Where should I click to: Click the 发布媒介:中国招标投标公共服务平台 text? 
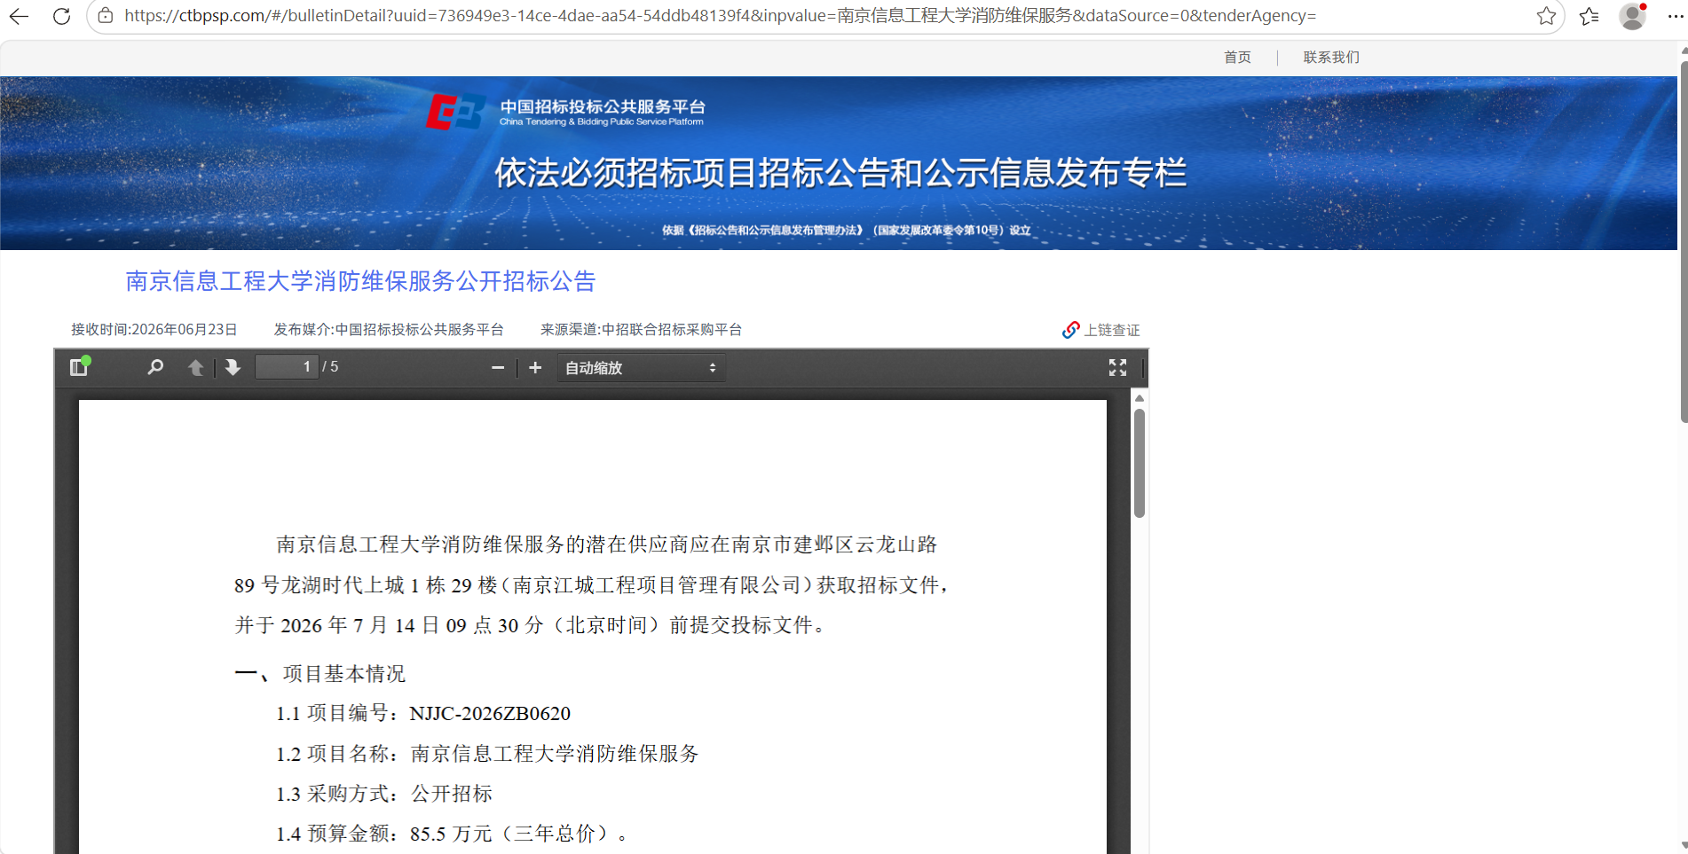pyautogui.click(x=389, y=330)
